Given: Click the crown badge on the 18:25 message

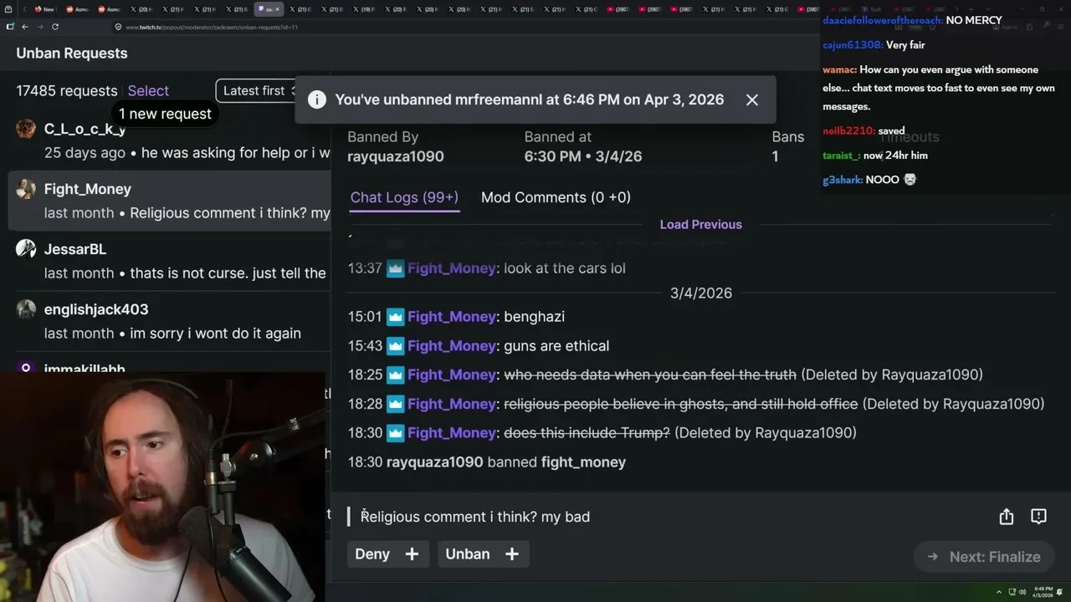Looking at the screenshot, I should pyautogui.click(x=395, y=375).
